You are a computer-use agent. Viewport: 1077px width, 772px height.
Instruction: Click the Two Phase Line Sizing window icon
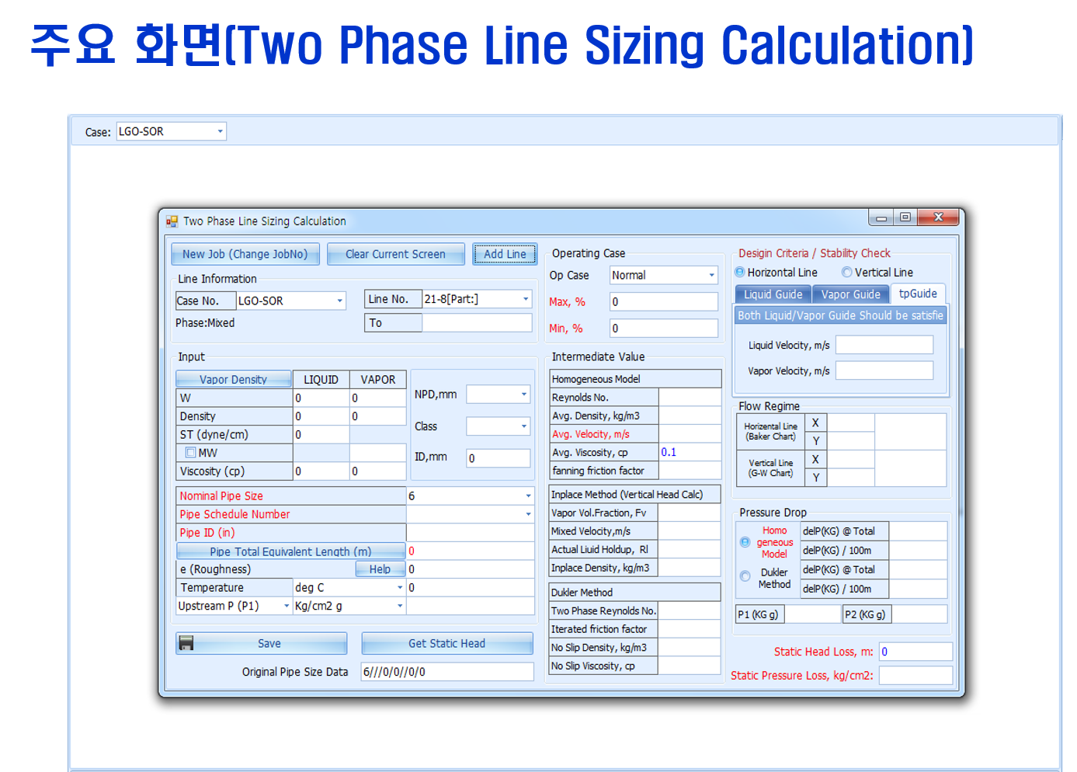click(x=172, y=221)
